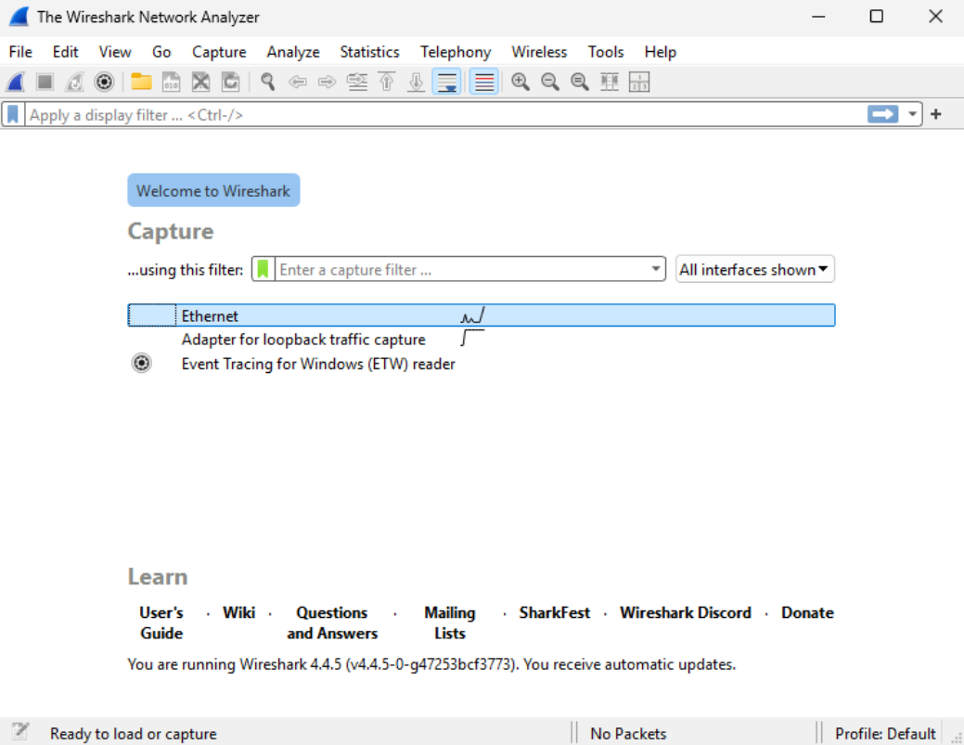Viewport: 964px width, 745px height.
Task: Click the last toolbar icon after resize columns
Action: tap(639, 82)
